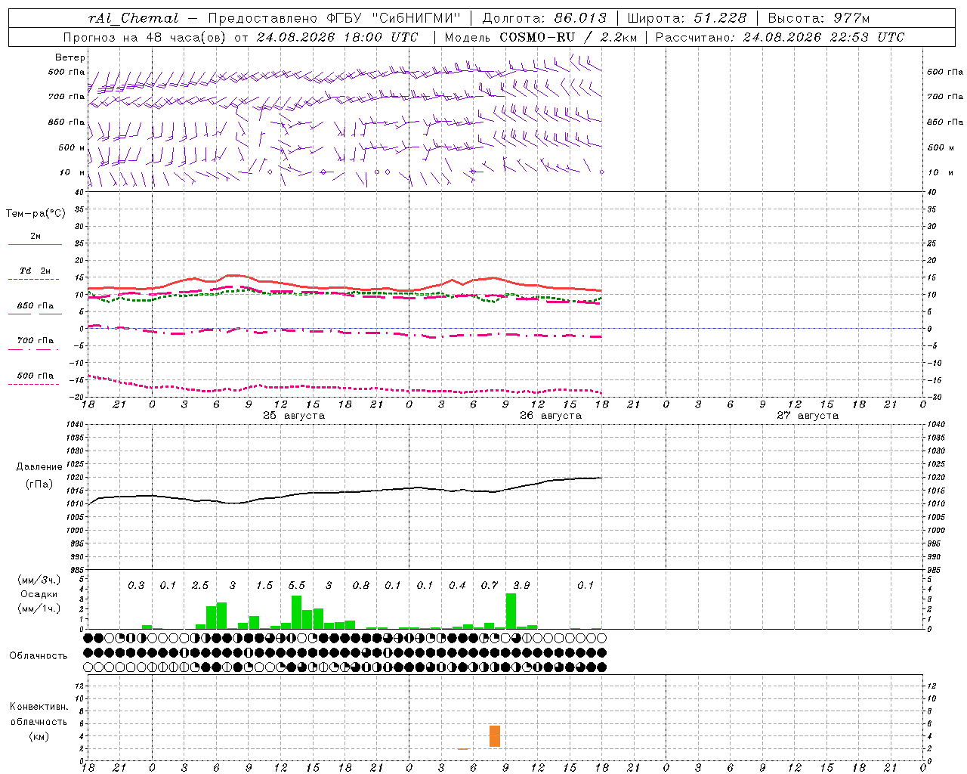Click the Осадки precipitation axis label
967x774 pixels.
tap(39, 594)
